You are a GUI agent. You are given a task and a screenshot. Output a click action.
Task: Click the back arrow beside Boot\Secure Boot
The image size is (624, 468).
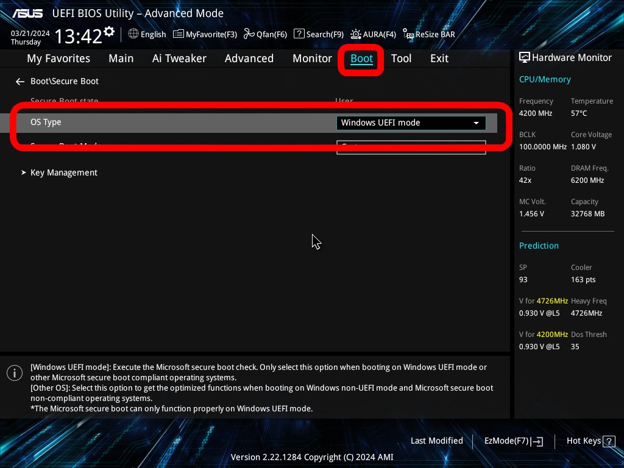[x=20, y=82]
